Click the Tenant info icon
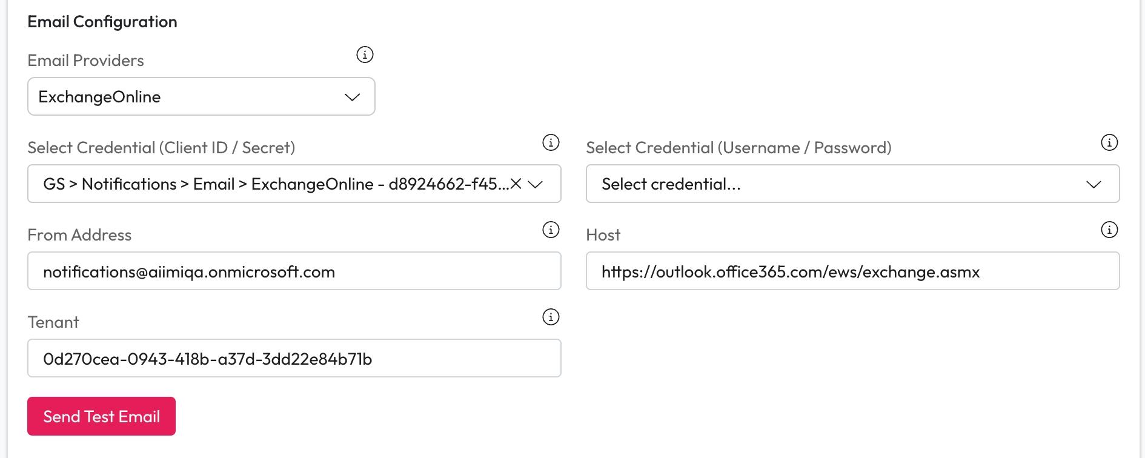This screenshot has height=458, width=1145. click(x=551, y=317)
